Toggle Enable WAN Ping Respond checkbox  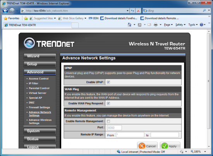(108, 103)
